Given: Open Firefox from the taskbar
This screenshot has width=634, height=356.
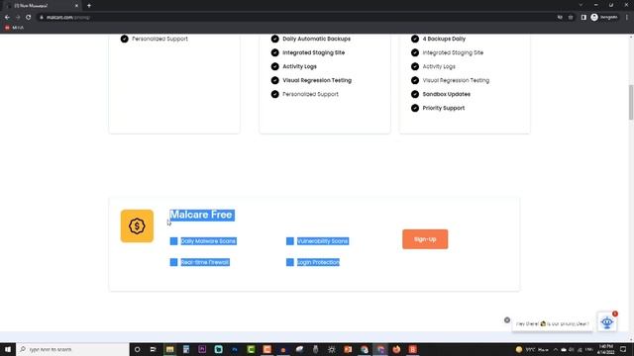Looking at the screenshot, I should point(396,349).
